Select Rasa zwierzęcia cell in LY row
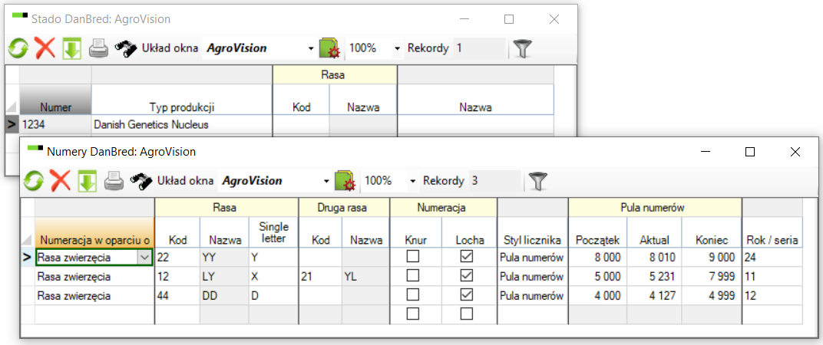 pyautogui.click(x=95, y=276)
